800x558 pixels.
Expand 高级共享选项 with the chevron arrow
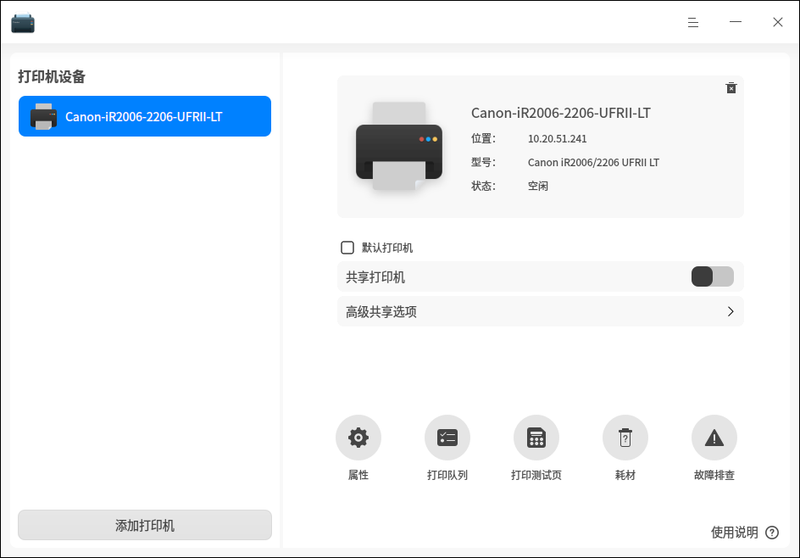731,311
